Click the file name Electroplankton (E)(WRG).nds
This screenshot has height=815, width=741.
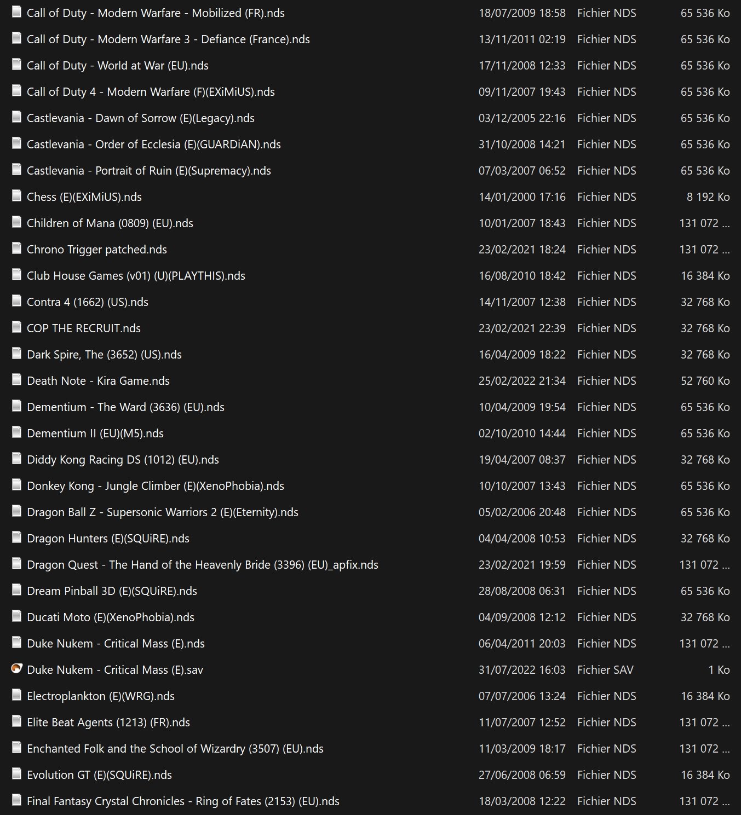101,696
